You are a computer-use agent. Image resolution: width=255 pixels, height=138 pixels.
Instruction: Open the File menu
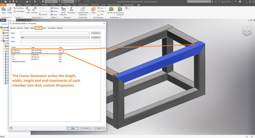point(3,5)
